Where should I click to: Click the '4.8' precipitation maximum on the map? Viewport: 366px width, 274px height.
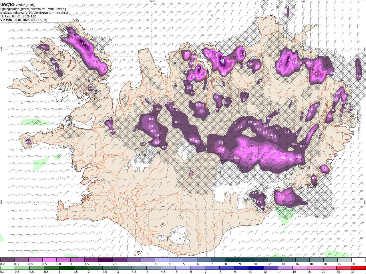[x=222, y=61]
